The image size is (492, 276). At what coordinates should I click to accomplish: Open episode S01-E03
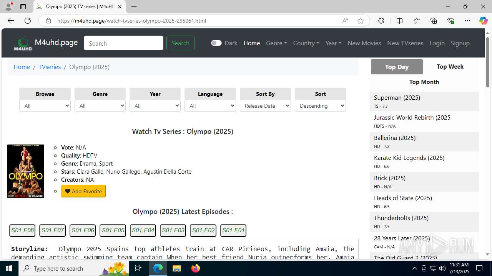(x=173, y=230)
